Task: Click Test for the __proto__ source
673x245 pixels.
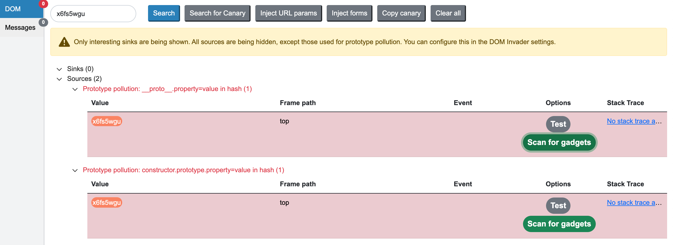Action: point(558,124)
